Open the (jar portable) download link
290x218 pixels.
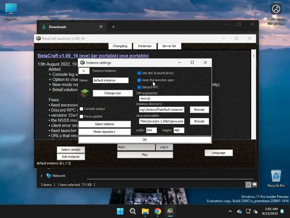[105, 56]
